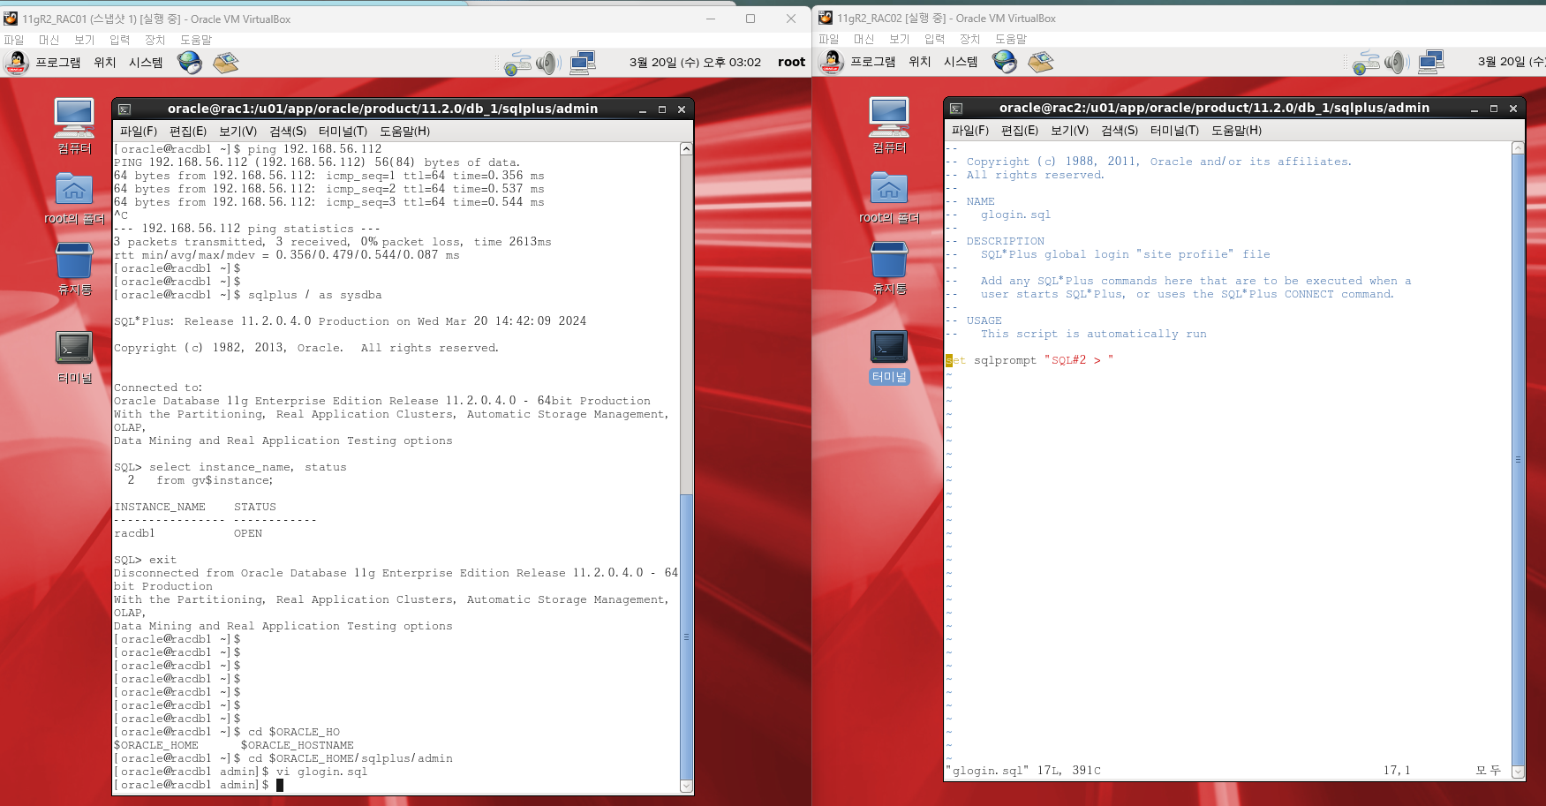Open 검색(S) menu in the rac1 terminal

coord(288,132)
